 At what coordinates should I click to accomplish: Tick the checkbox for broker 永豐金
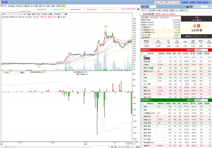[x=142, y=65]
